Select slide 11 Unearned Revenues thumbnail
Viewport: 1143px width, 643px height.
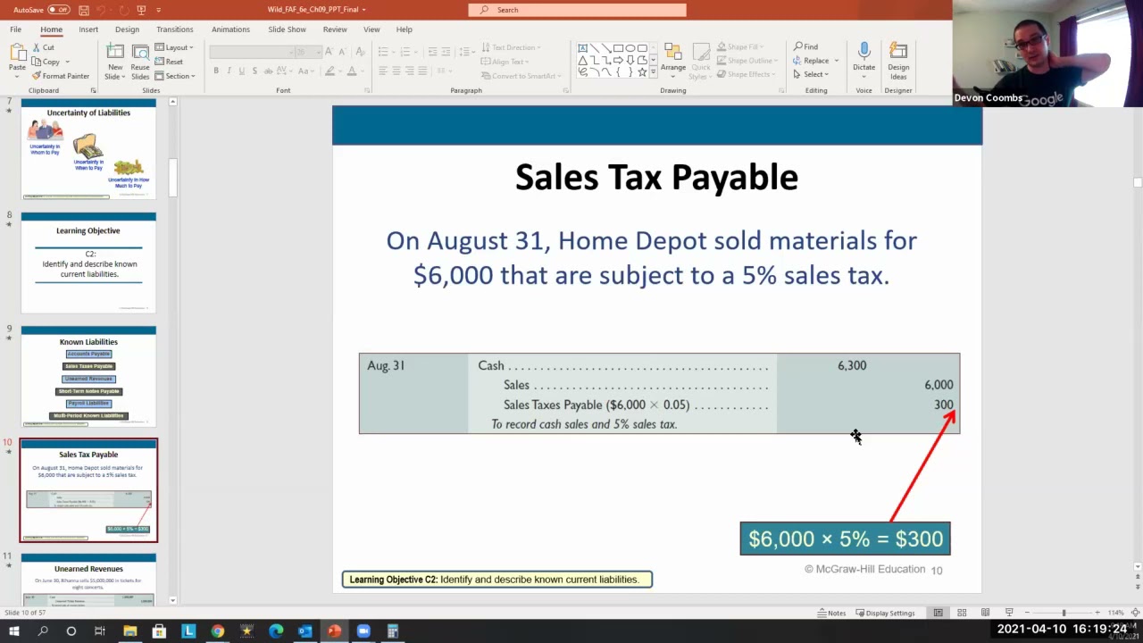(88, 580)
